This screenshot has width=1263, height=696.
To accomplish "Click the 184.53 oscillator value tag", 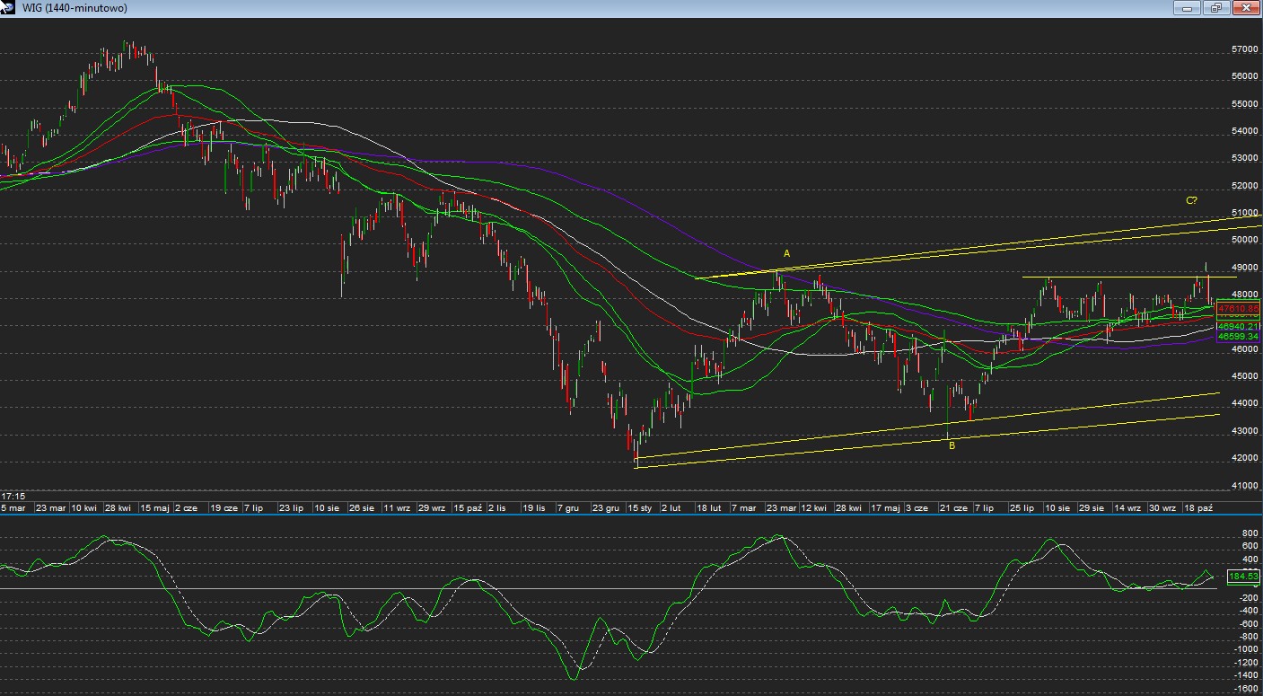I will tap(1243, 577).
